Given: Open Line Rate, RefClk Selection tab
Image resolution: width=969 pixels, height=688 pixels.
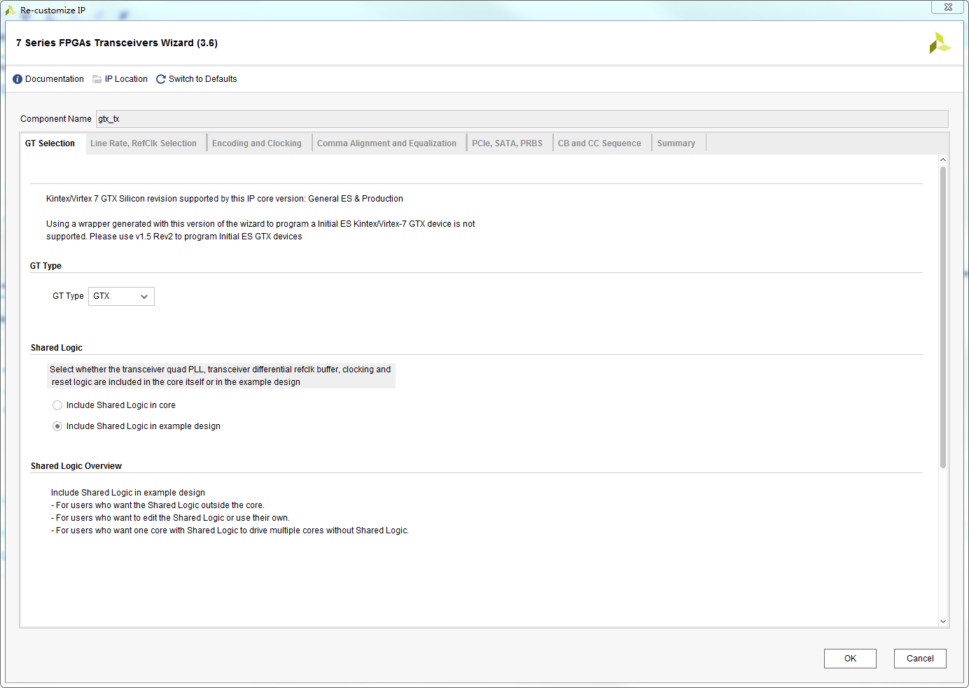Looking at the screenshot, I should (144, 143).
